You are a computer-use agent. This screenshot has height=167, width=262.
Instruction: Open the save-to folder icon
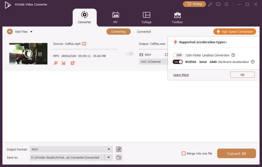[119, 157]
